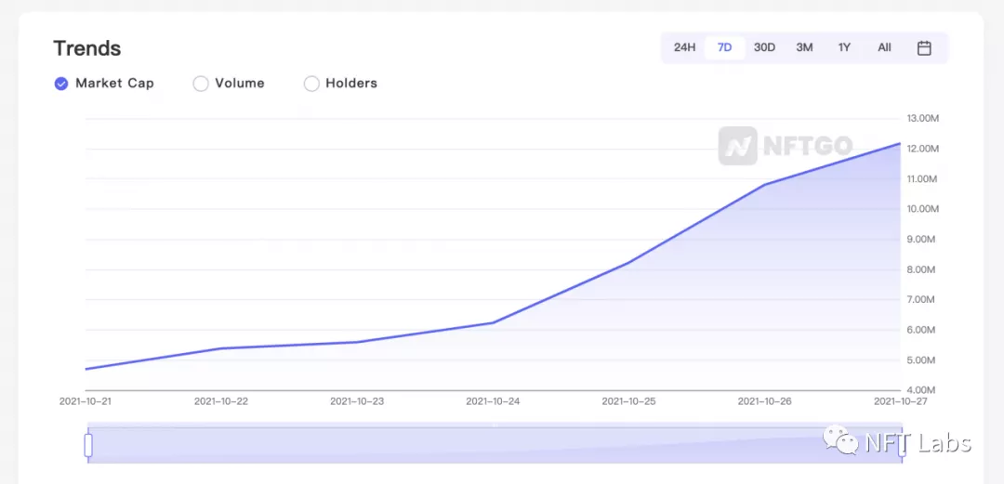
Task: Click the chart line at 2021-10-24
Action: click(494, 322)
